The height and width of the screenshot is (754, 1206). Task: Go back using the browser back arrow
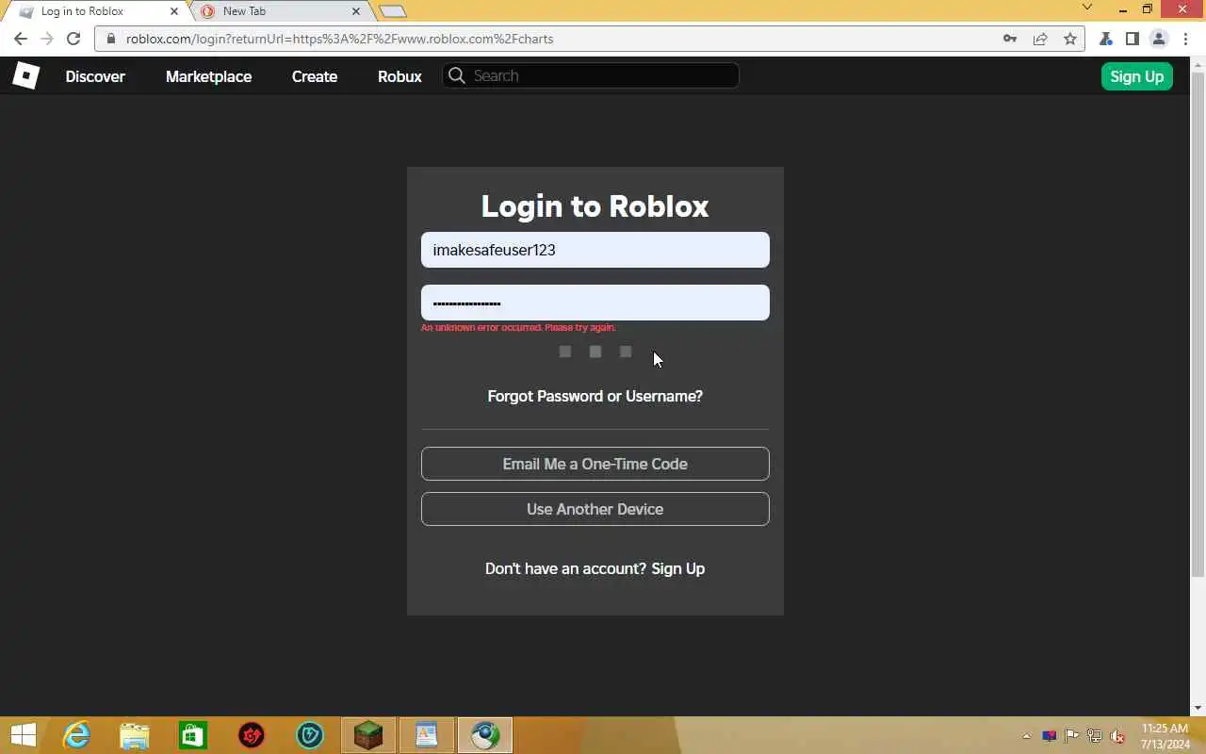click(21, 39)
